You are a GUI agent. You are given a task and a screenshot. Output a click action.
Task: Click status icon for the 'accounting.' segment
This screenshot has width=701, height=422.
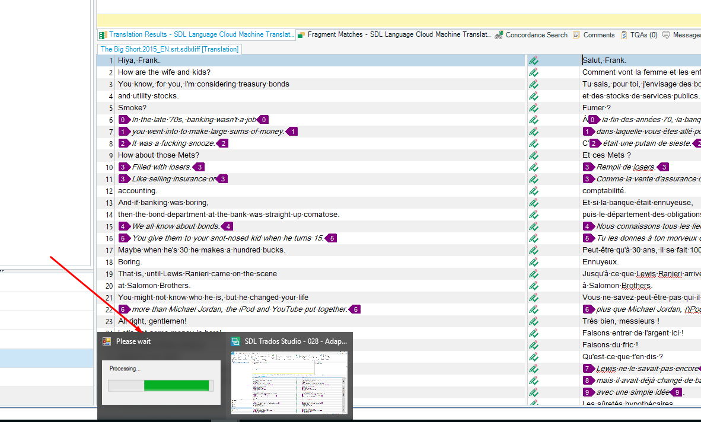tap(533, 191)
